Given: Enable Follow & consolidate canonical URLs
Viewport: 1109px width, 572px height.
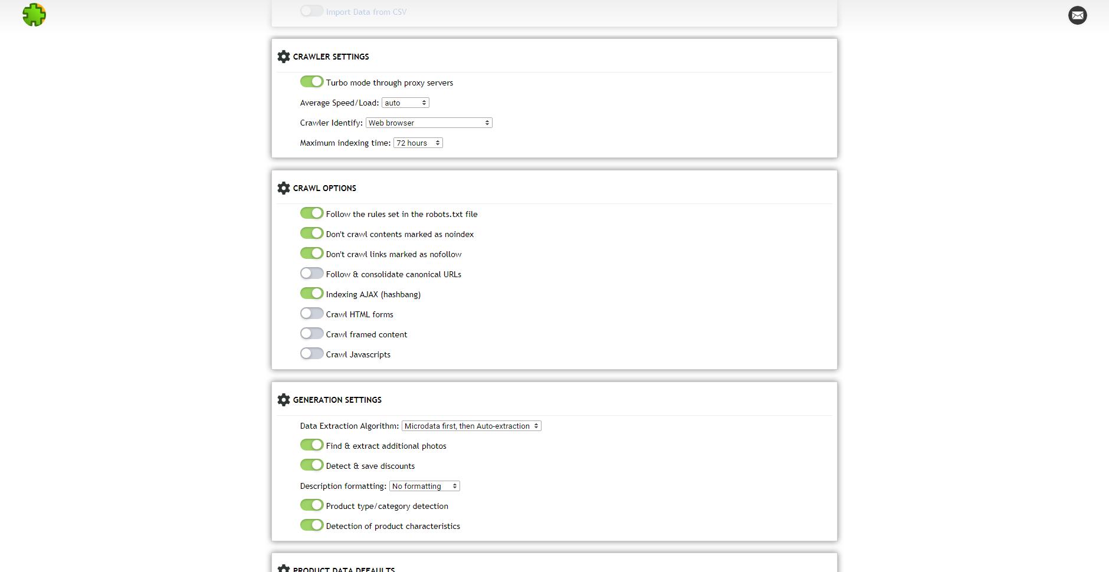Looking at the screenshot, I should (x=311, y=273).
